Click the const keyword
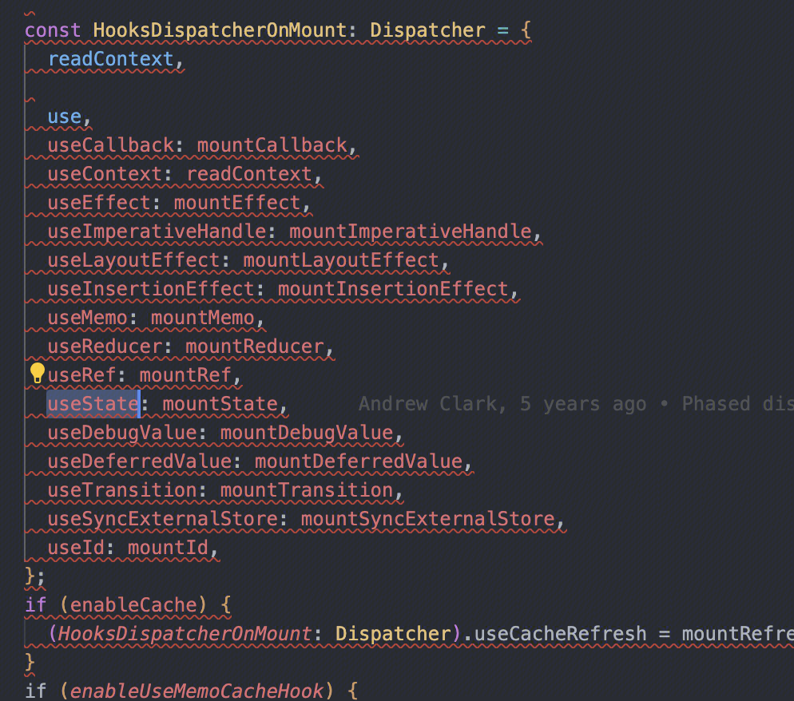This screenshot has width=794, height=701. pos(53,30)
